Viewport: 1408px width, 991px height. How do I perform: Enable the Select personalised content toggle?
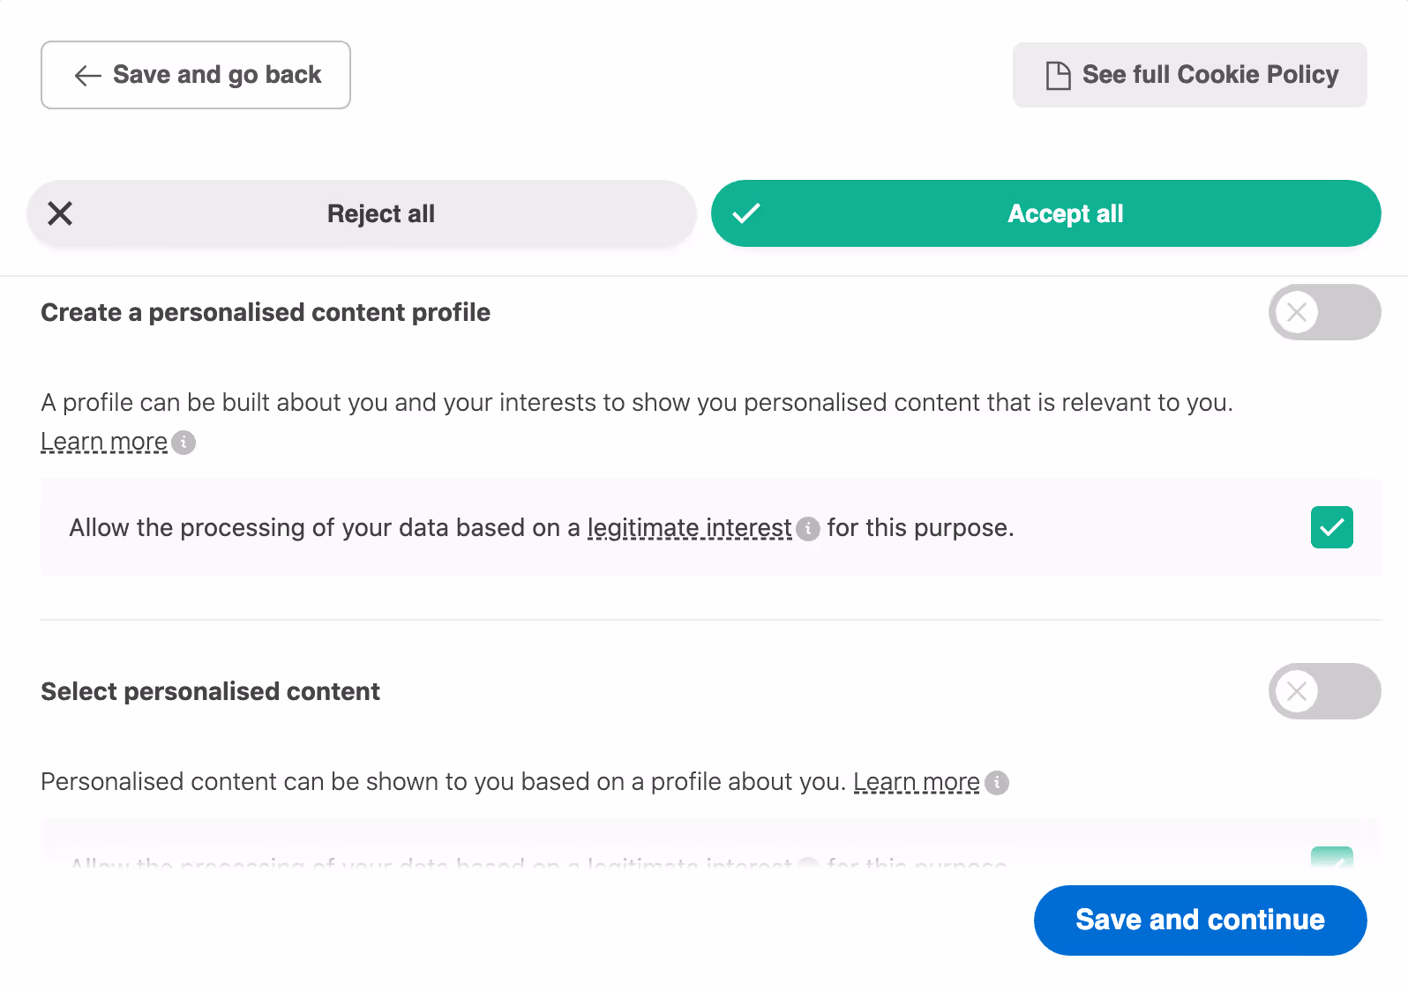coord(1323,691)
